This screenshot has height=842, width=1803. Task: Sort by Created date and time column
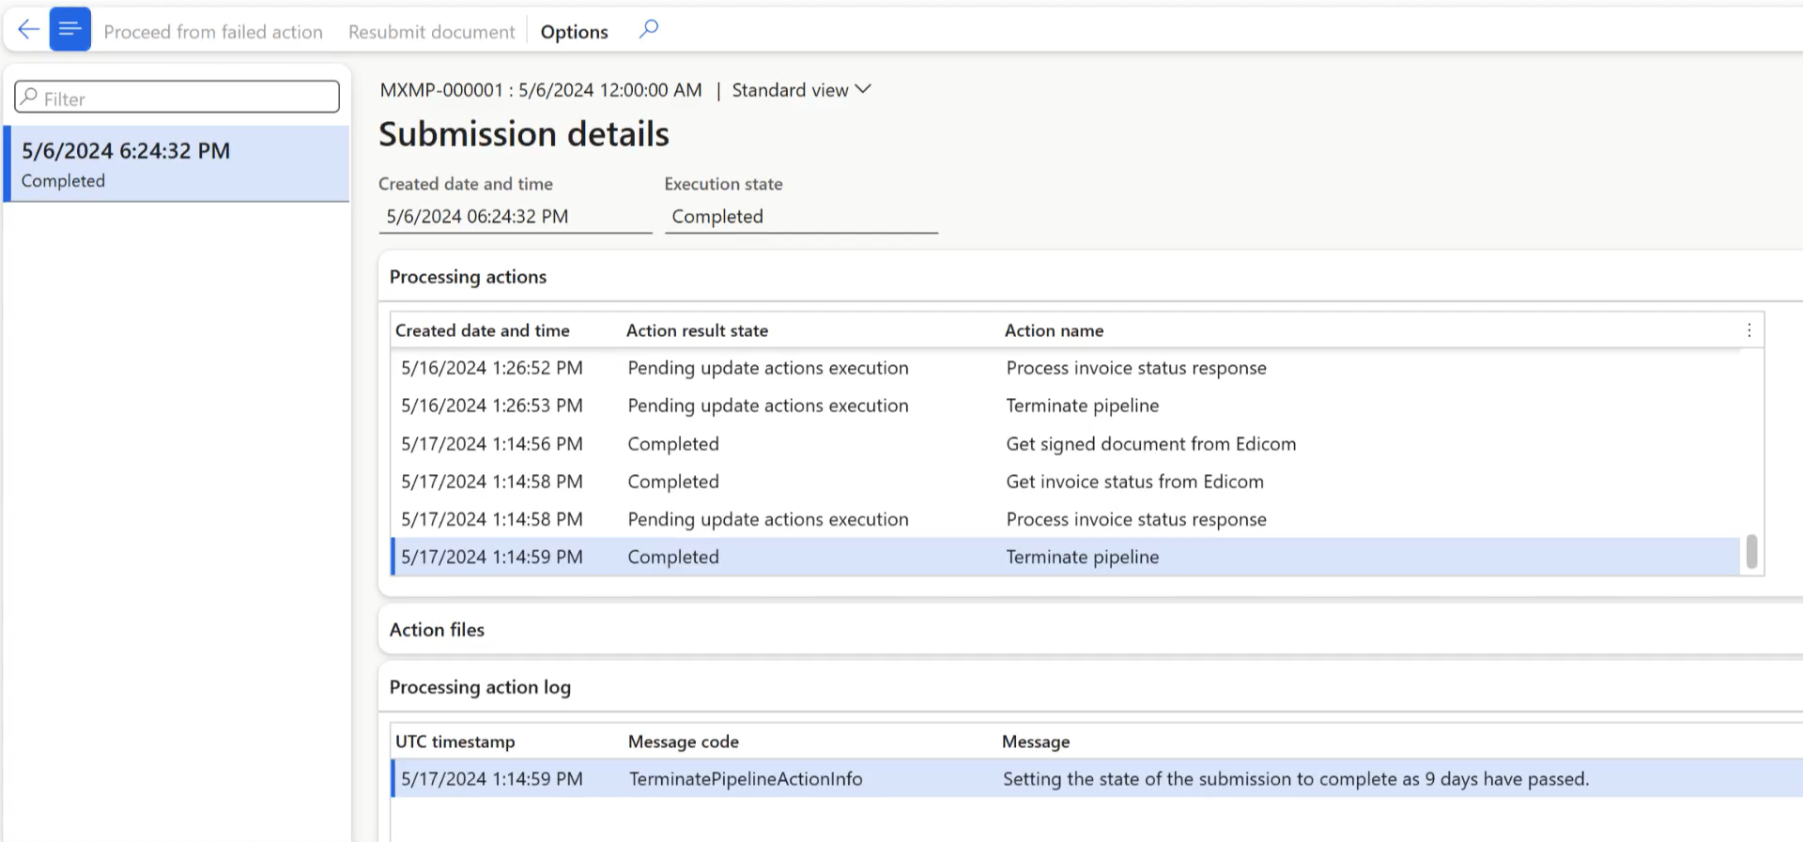tap(483, 330)
